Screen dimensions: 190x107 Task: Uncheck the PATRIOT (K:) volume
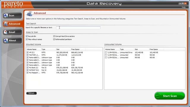click(28, 70)
